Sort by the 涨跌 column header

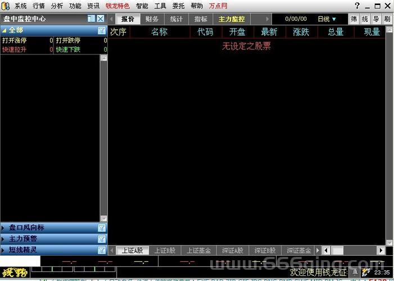(x=301, y=32)
